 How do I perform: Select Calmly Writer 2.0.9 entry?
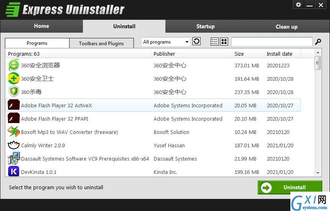click(x=43, y=145)
